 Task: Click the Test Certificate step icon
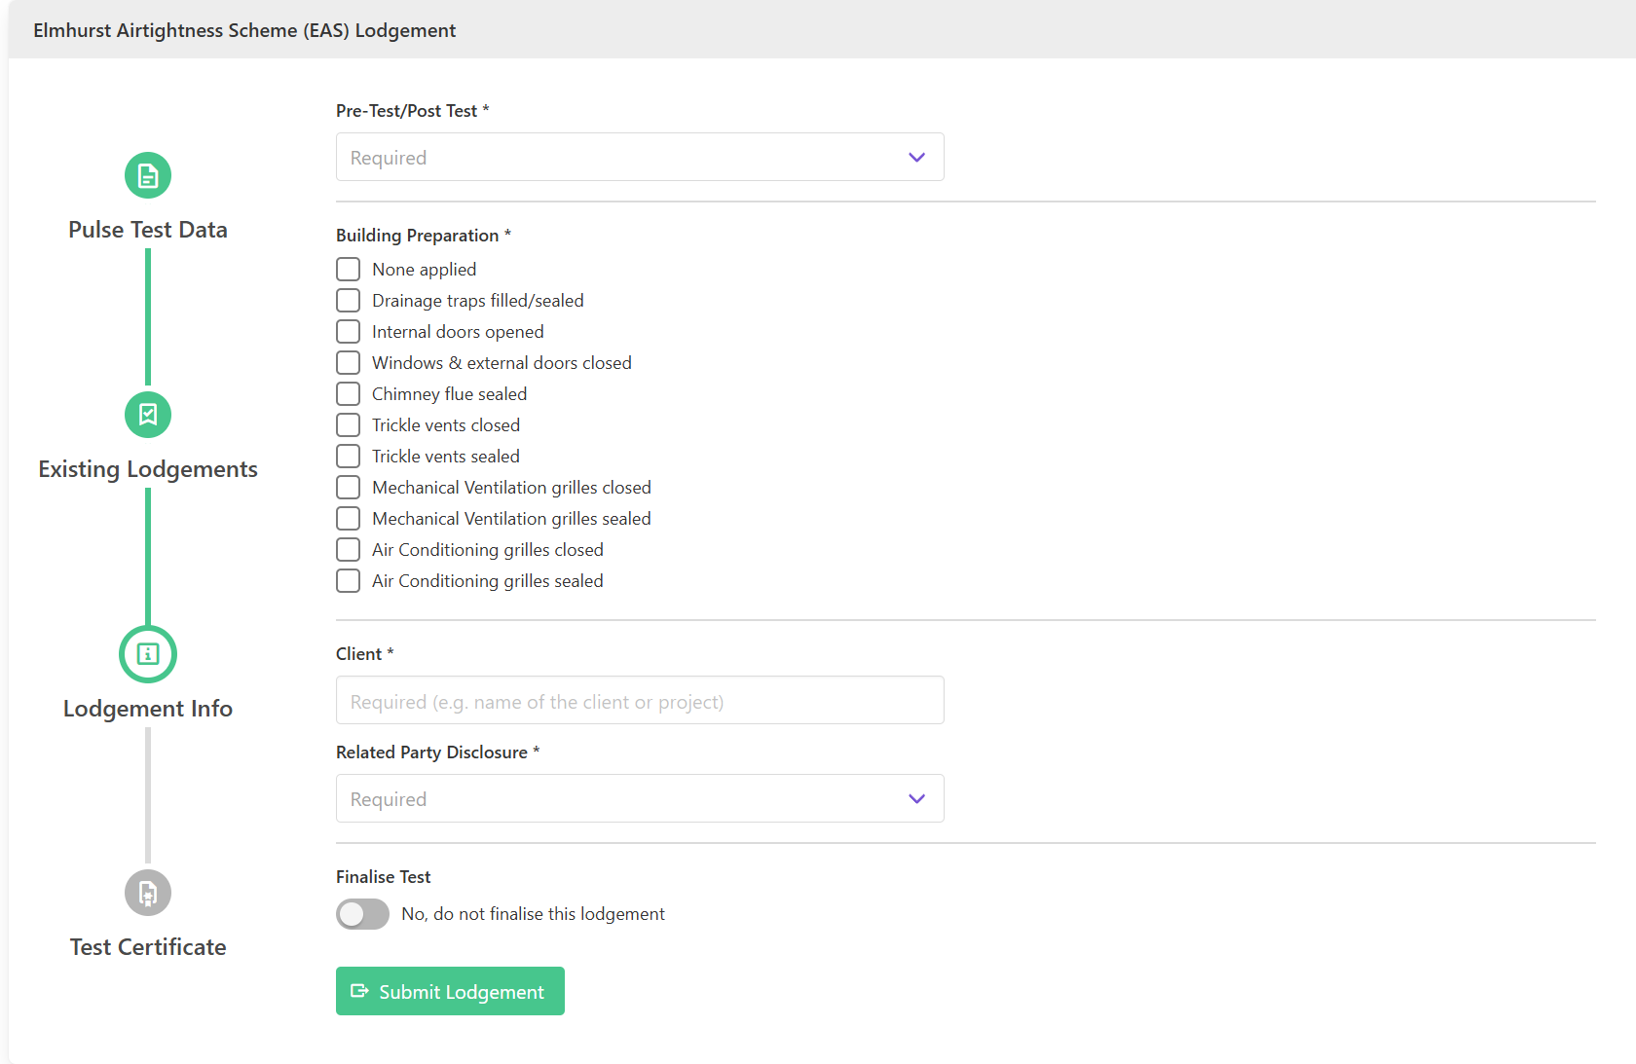pos(148,893)
